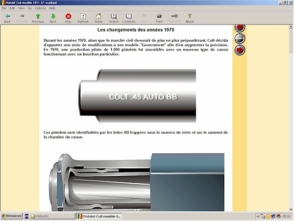Click the Démarrer start button
The height and width of the screenshot is (221, 294).
click(x=12, y=216)
